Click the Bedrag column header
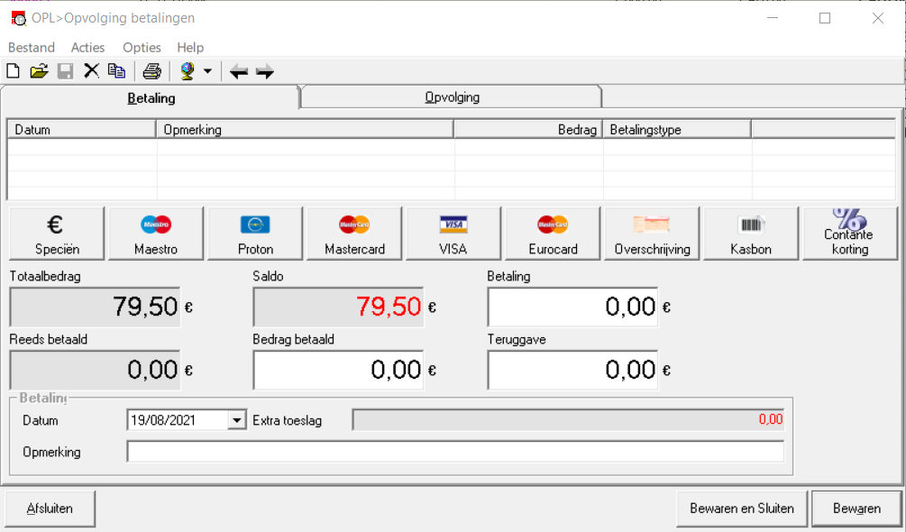The height and width of the screenshot is (532, 906). 528,129
